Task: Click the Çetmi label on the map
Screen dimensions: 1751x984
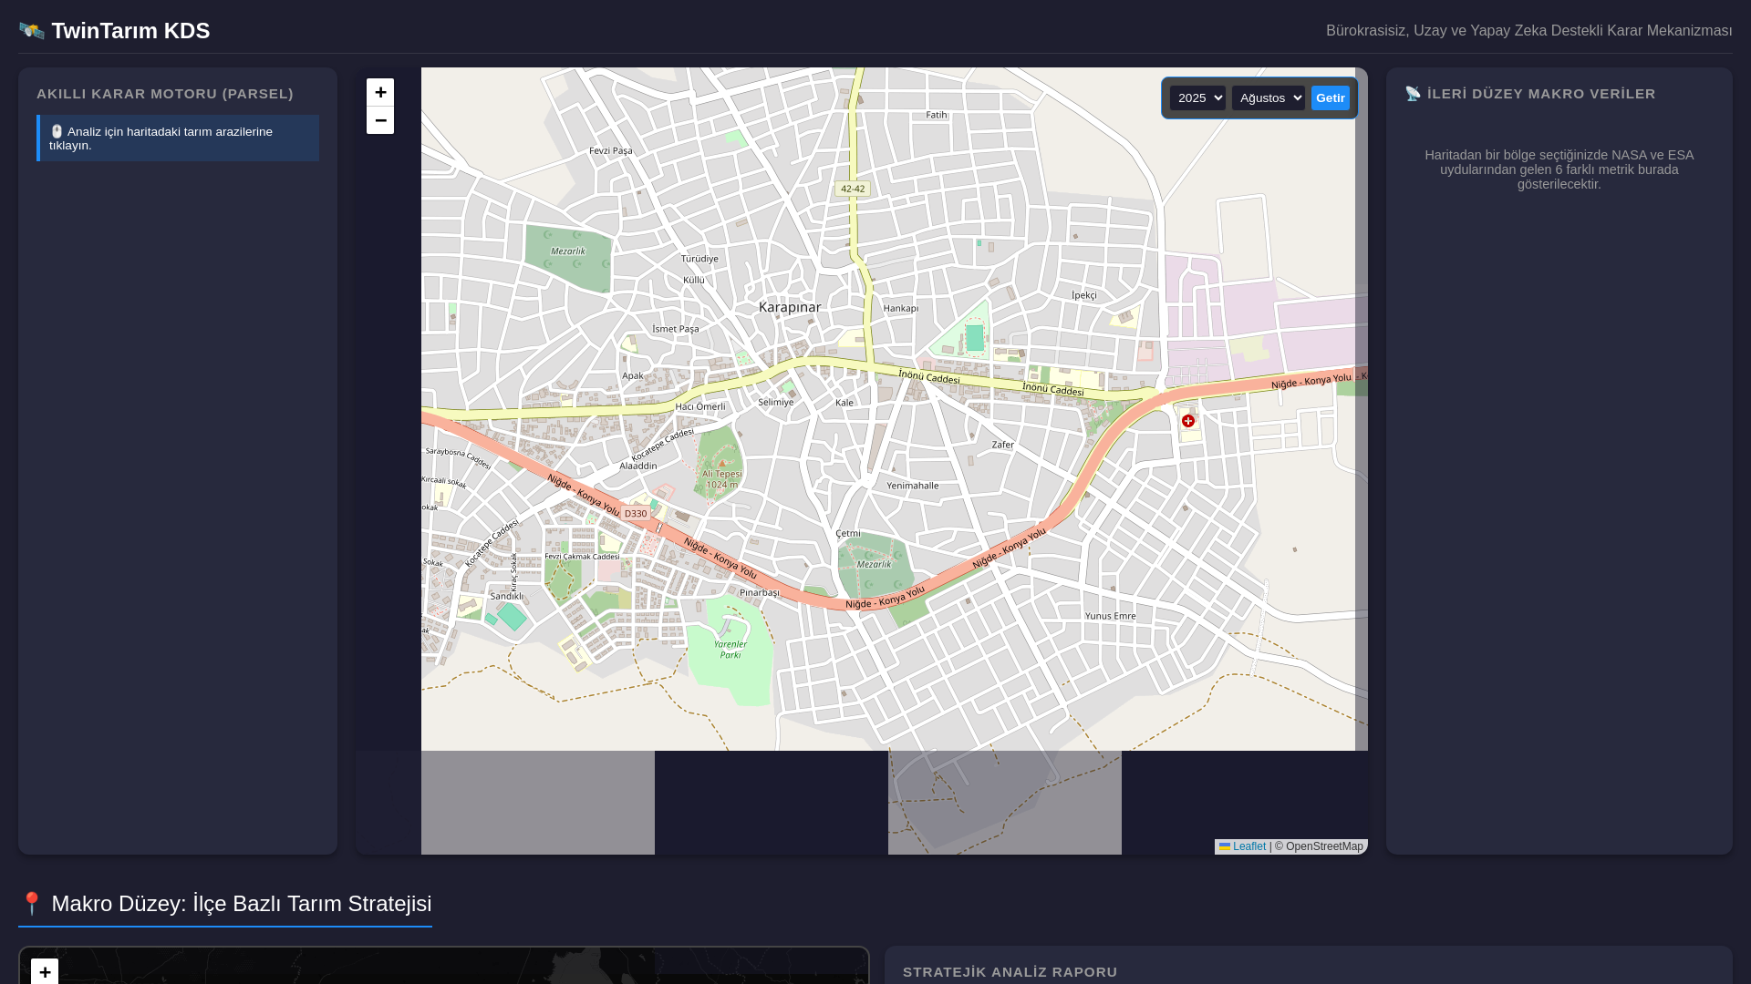Action: click(x=848, y=534)
